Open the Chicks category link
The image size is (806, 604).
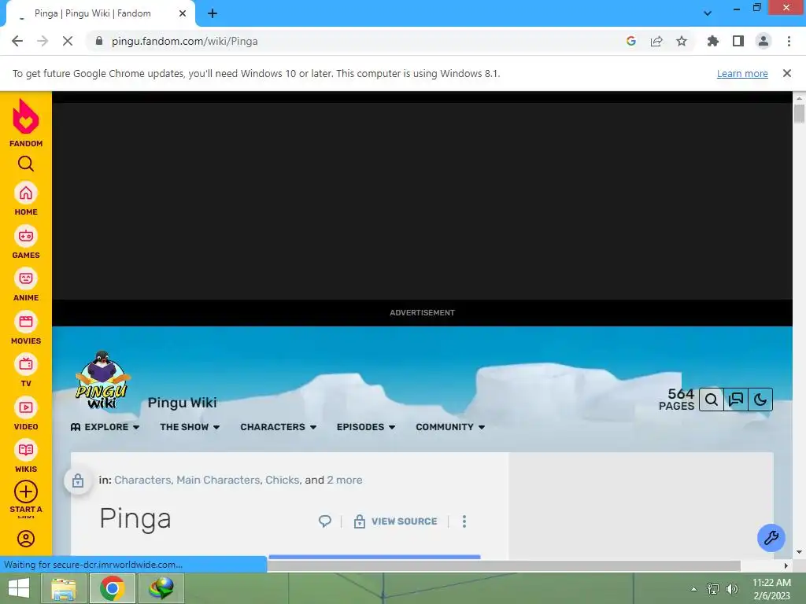click(283, 480)
